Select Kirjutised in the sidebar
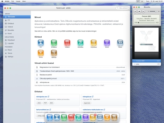 tap(17, 40)
